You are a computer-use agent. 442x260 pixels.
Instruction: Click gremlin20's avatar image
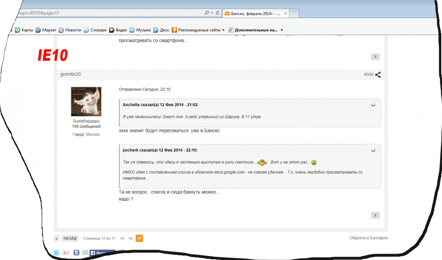[x=86, y=101]
